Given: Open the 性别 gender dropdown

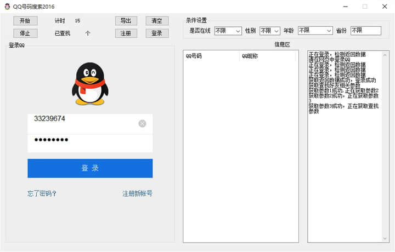Looking at the screenshot, I should point(270,31).
